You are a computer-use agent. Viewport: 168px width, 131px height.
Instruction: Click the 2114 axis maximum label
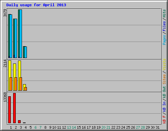point(5,63)
